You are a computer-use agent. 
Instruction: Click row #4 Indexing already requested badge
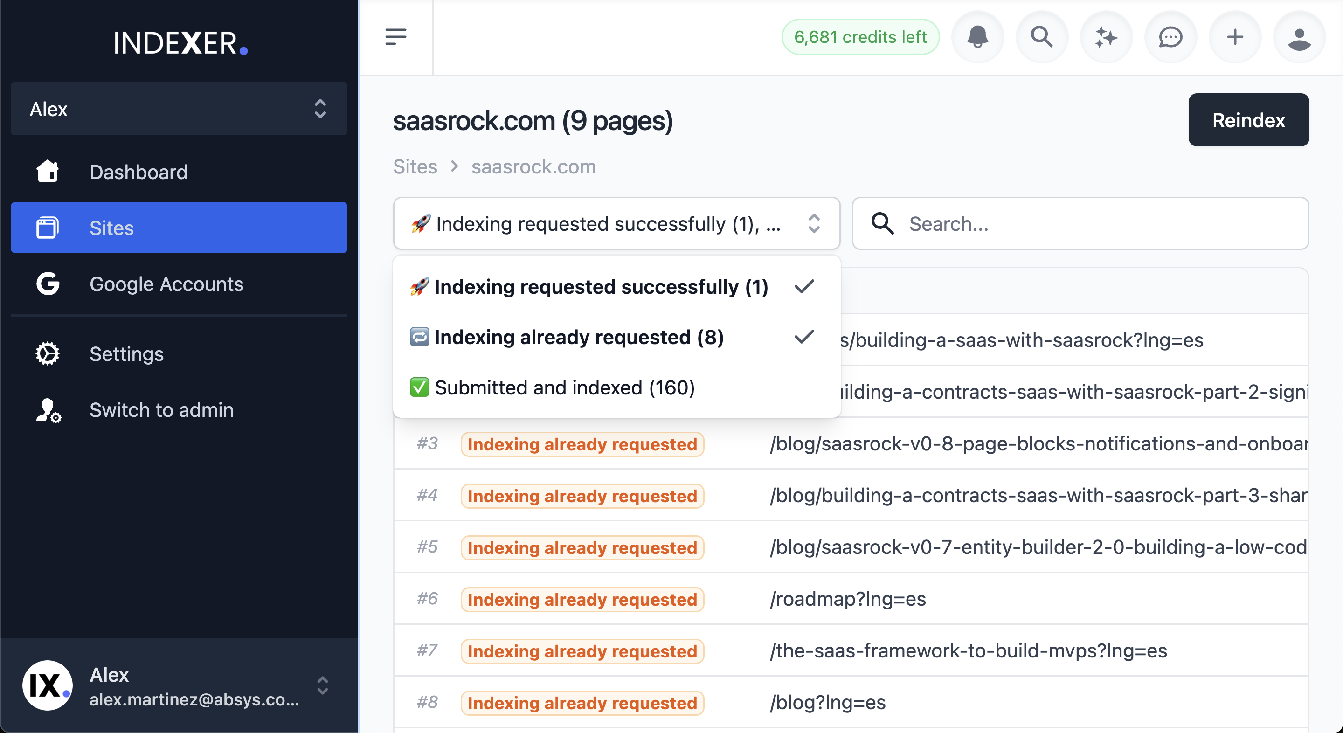pos(582,496)
